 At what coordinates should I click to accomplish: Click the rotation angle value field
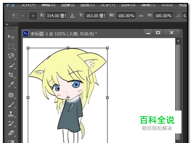pos(185,16)
